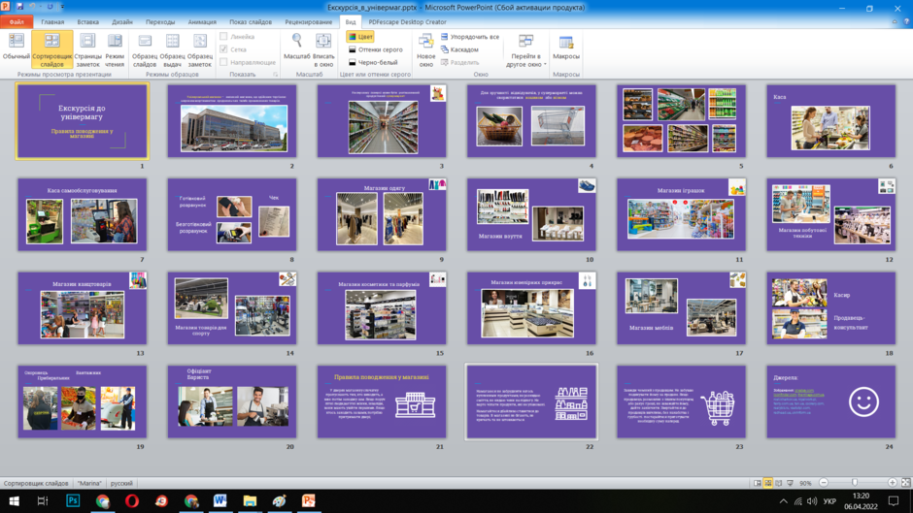The image size is (913, 513).
Task: Open Notes Page (Страницы заметок) view
Action: point(88,48)
